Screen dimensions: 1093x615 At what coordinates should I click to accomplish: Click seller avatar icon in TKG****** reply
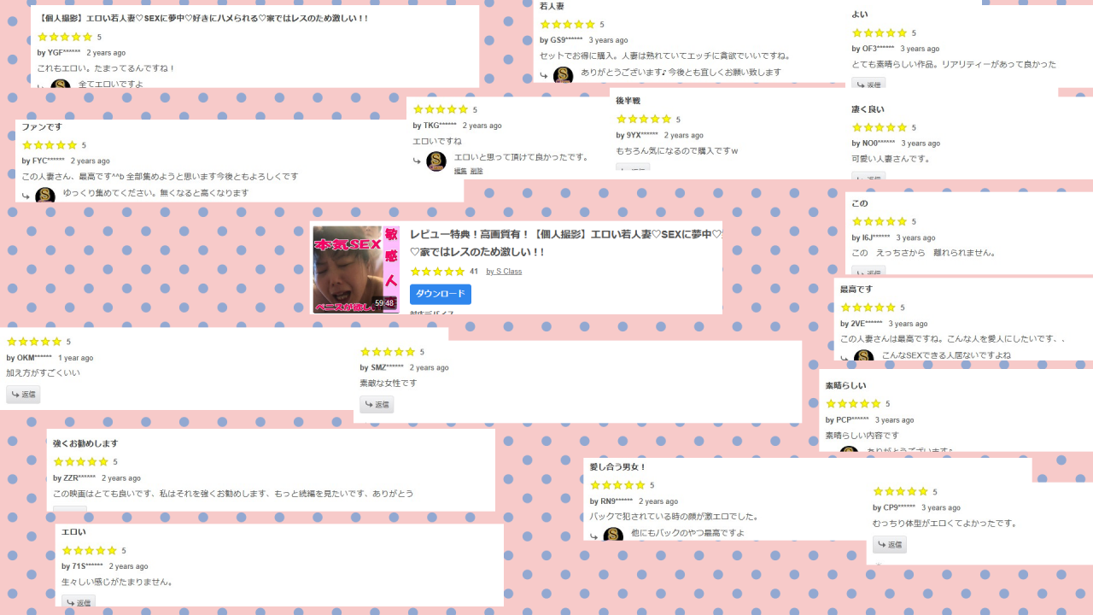pos(436,161)
